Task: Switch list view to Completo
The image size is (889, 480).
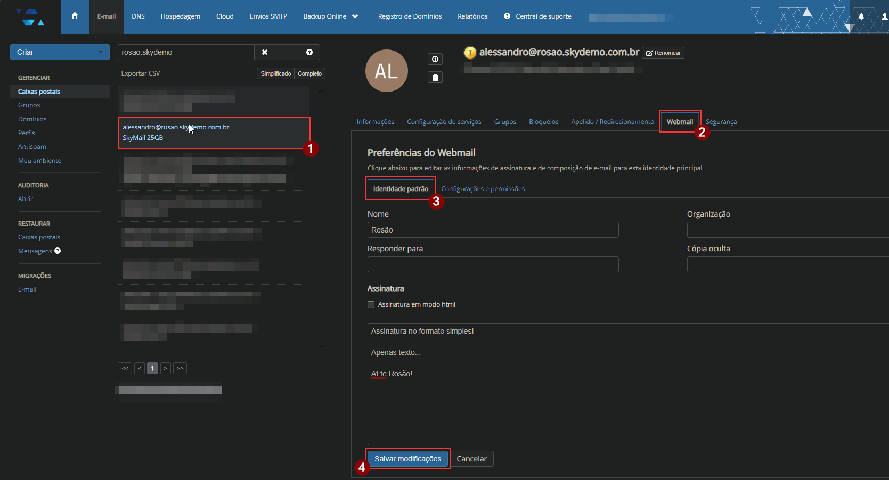Action: click(309, 73)
